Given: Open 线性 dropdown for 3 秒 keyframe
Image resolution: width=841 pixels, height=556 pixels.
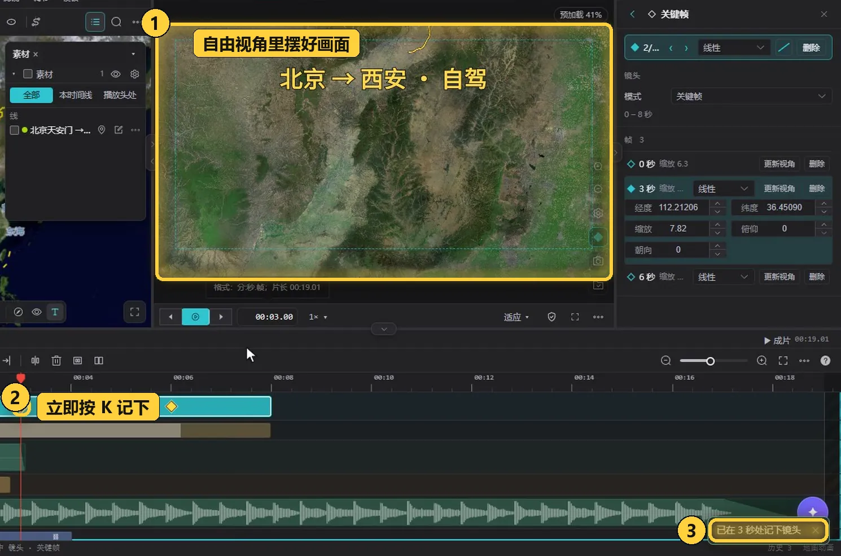Looking at the screenshot, I should [722, 189].
